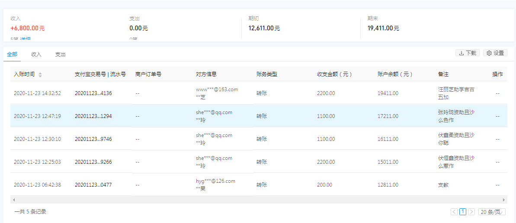This screenshot has width=516, height=223.
Task: Click the 2200.00 amount in 12:25:03 row
Action: tap(326, 162)
